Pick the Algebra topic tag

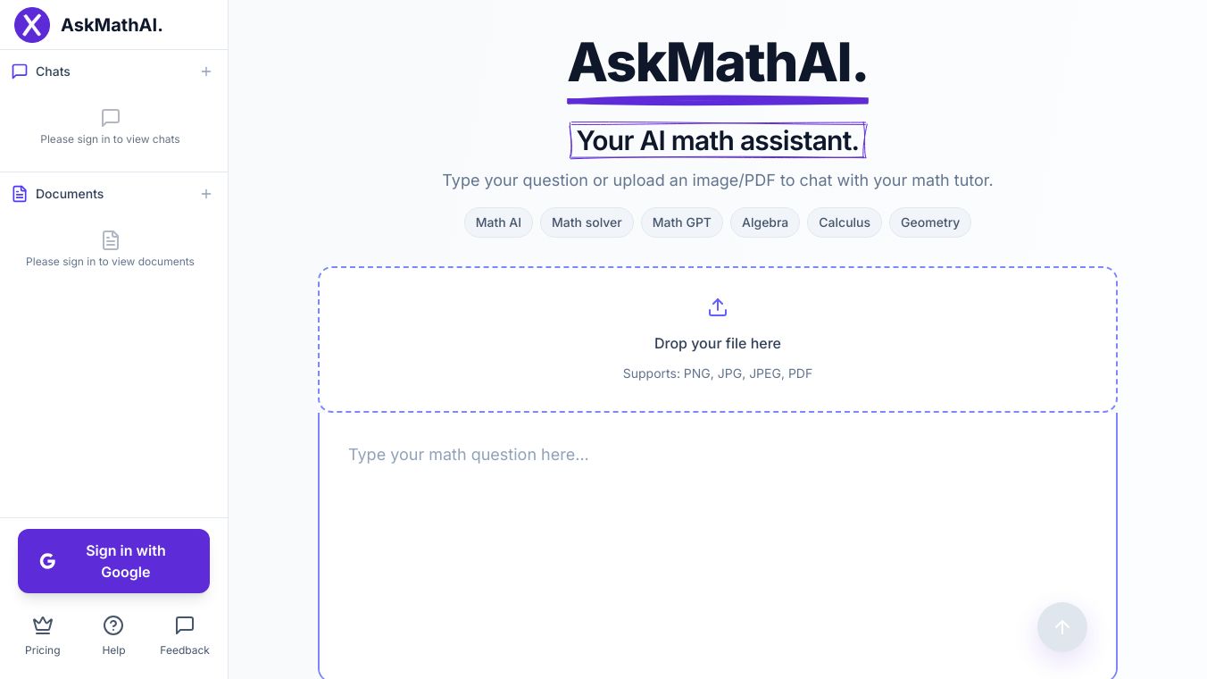click(x=765, y=222)
